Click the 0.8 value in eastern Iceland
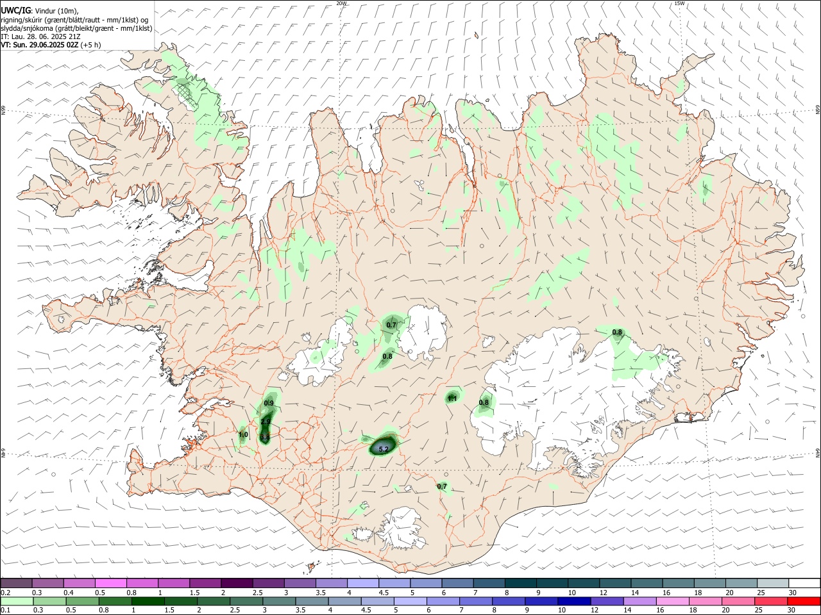Viewport: 821px width, 615px height. pyautogui.click(x=617, y=332)
